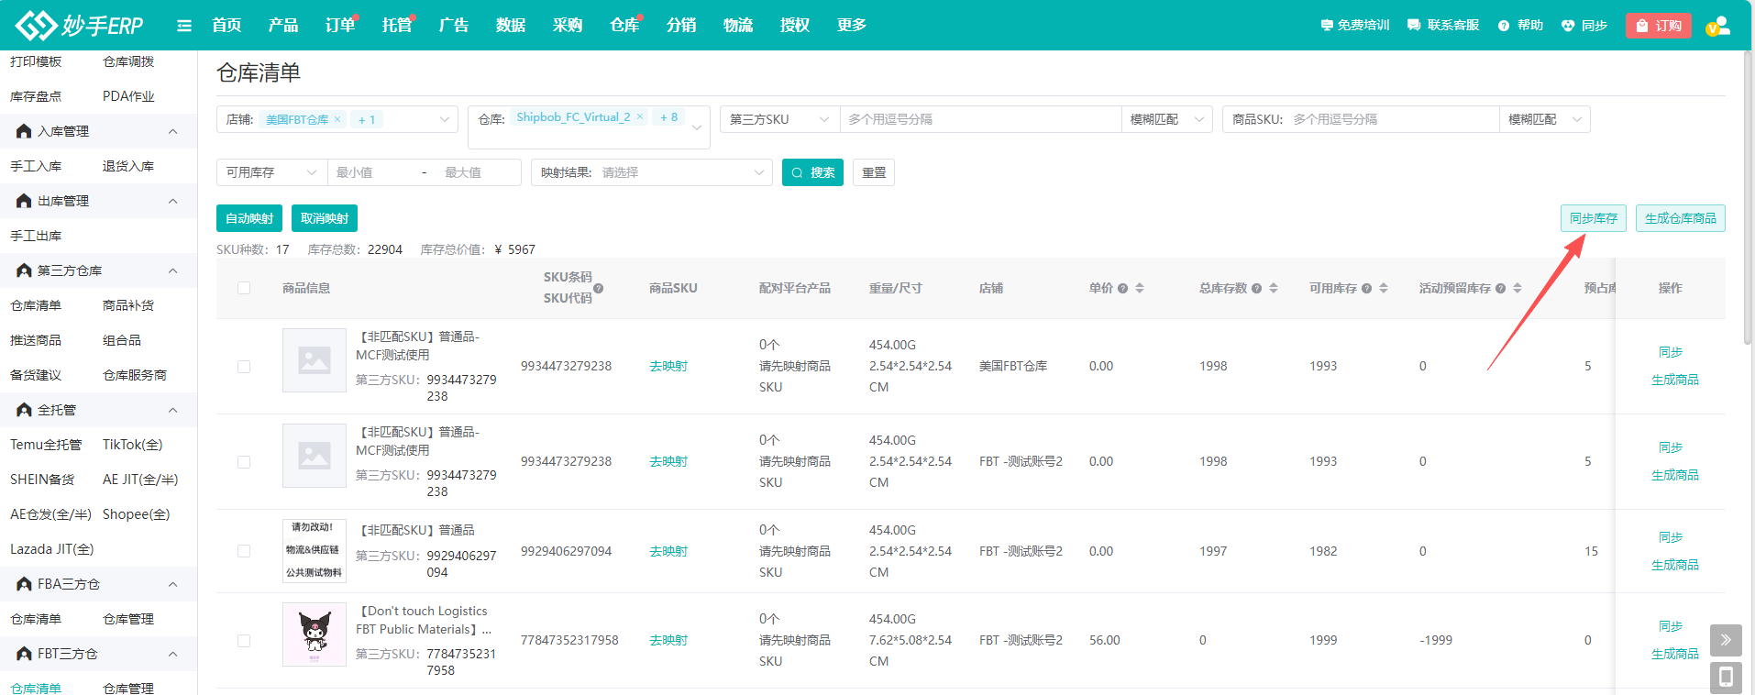Click the SKU barcode info tooltip icon

(x=598, y=289)
